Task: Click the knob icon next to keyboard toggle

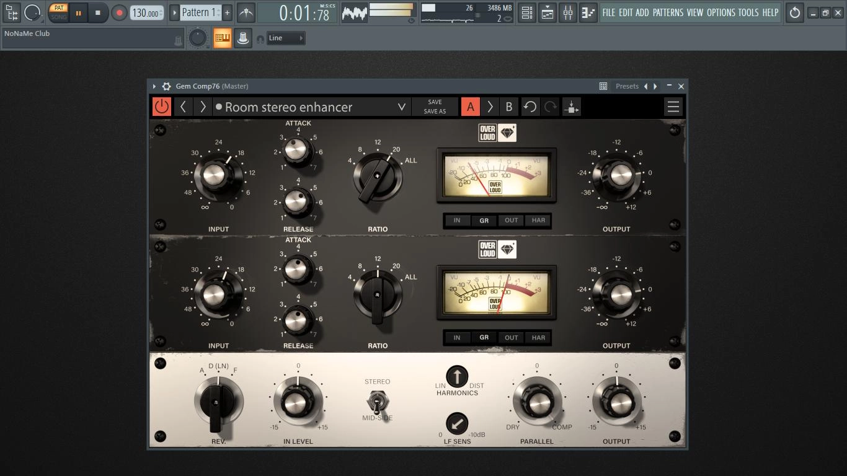Action: pyautogui.click(x=243, y=38)
